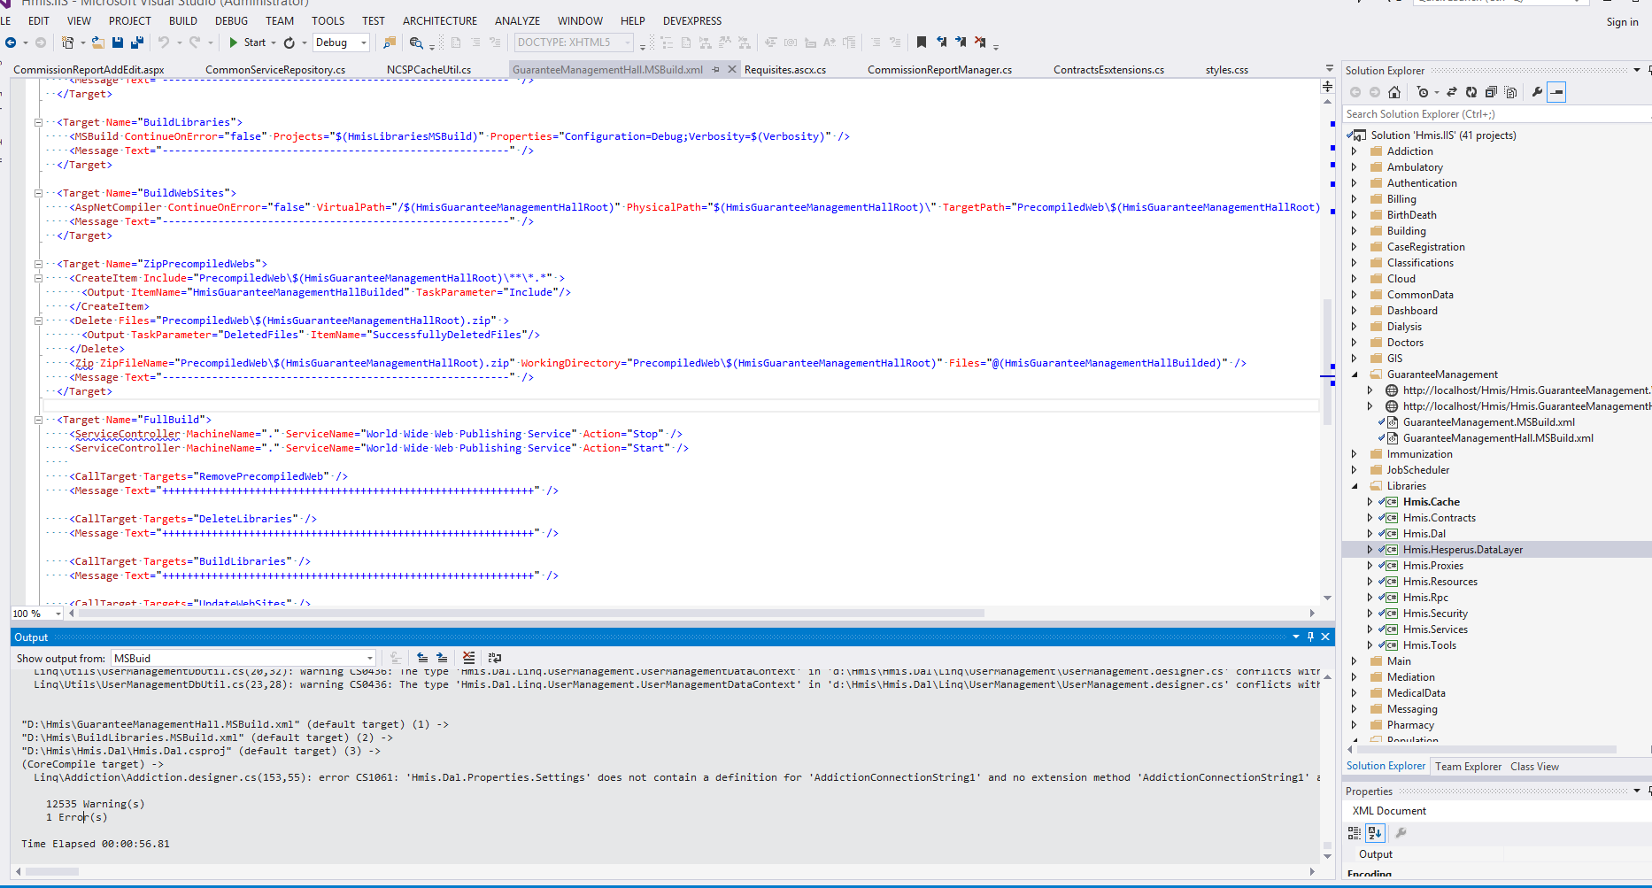Image resolution: width=1652 pixels, height=888 pixels.
Task: Click the Home icon in Solution Explorer
Action: [1394, 92]
